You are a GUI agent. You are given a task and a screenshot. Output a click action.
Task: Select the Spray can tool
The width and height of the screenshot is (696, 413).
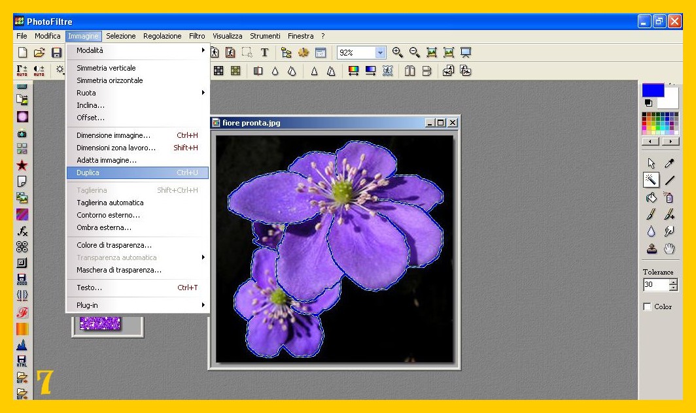click(x=669, y=197)
